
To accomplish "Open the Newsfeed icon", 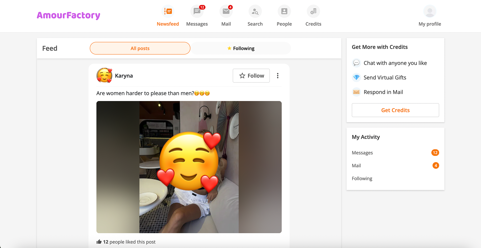I will 168,11.
